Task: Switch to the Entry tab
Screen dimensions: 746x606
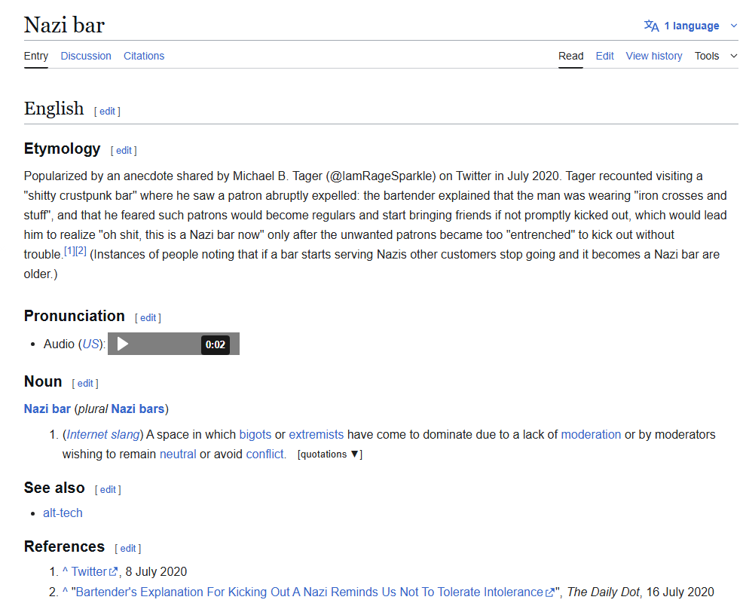Action: 36,57
